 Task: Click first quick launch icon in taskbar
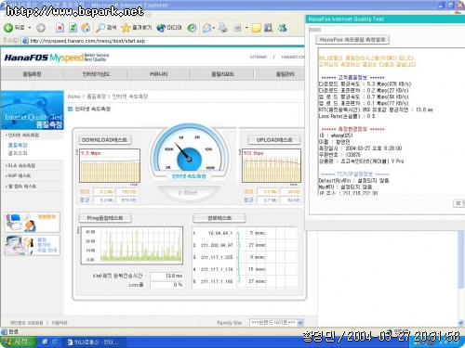point(46,342)
